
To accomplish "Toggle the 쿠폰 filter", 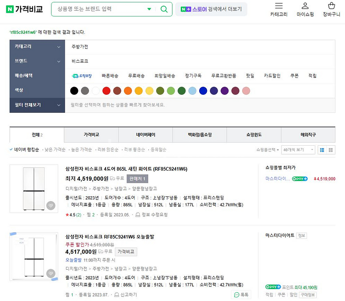I will click(294, 76).
